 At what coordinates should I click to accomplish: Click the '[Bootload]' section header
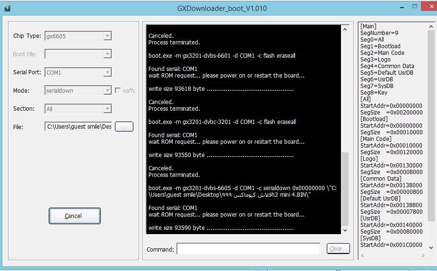point(374,119)
